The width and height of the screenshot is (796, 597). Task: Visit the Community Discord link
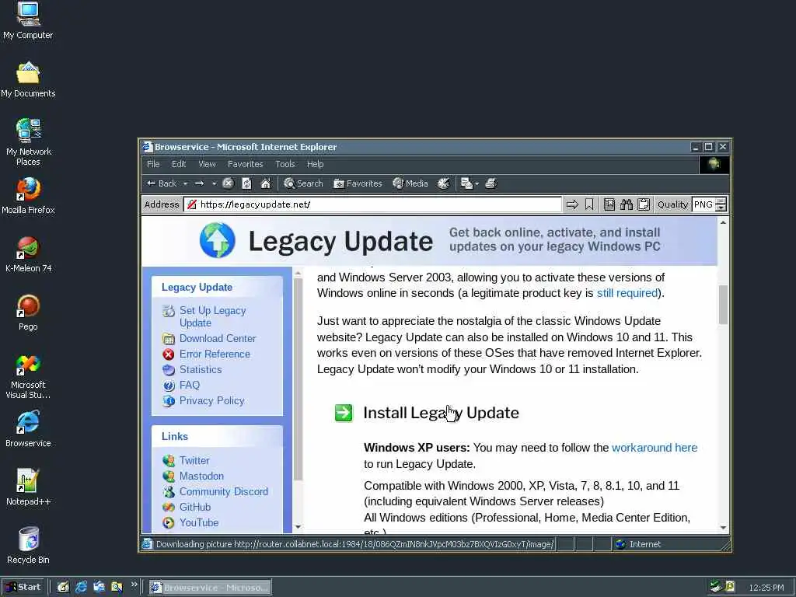[223, 491]
